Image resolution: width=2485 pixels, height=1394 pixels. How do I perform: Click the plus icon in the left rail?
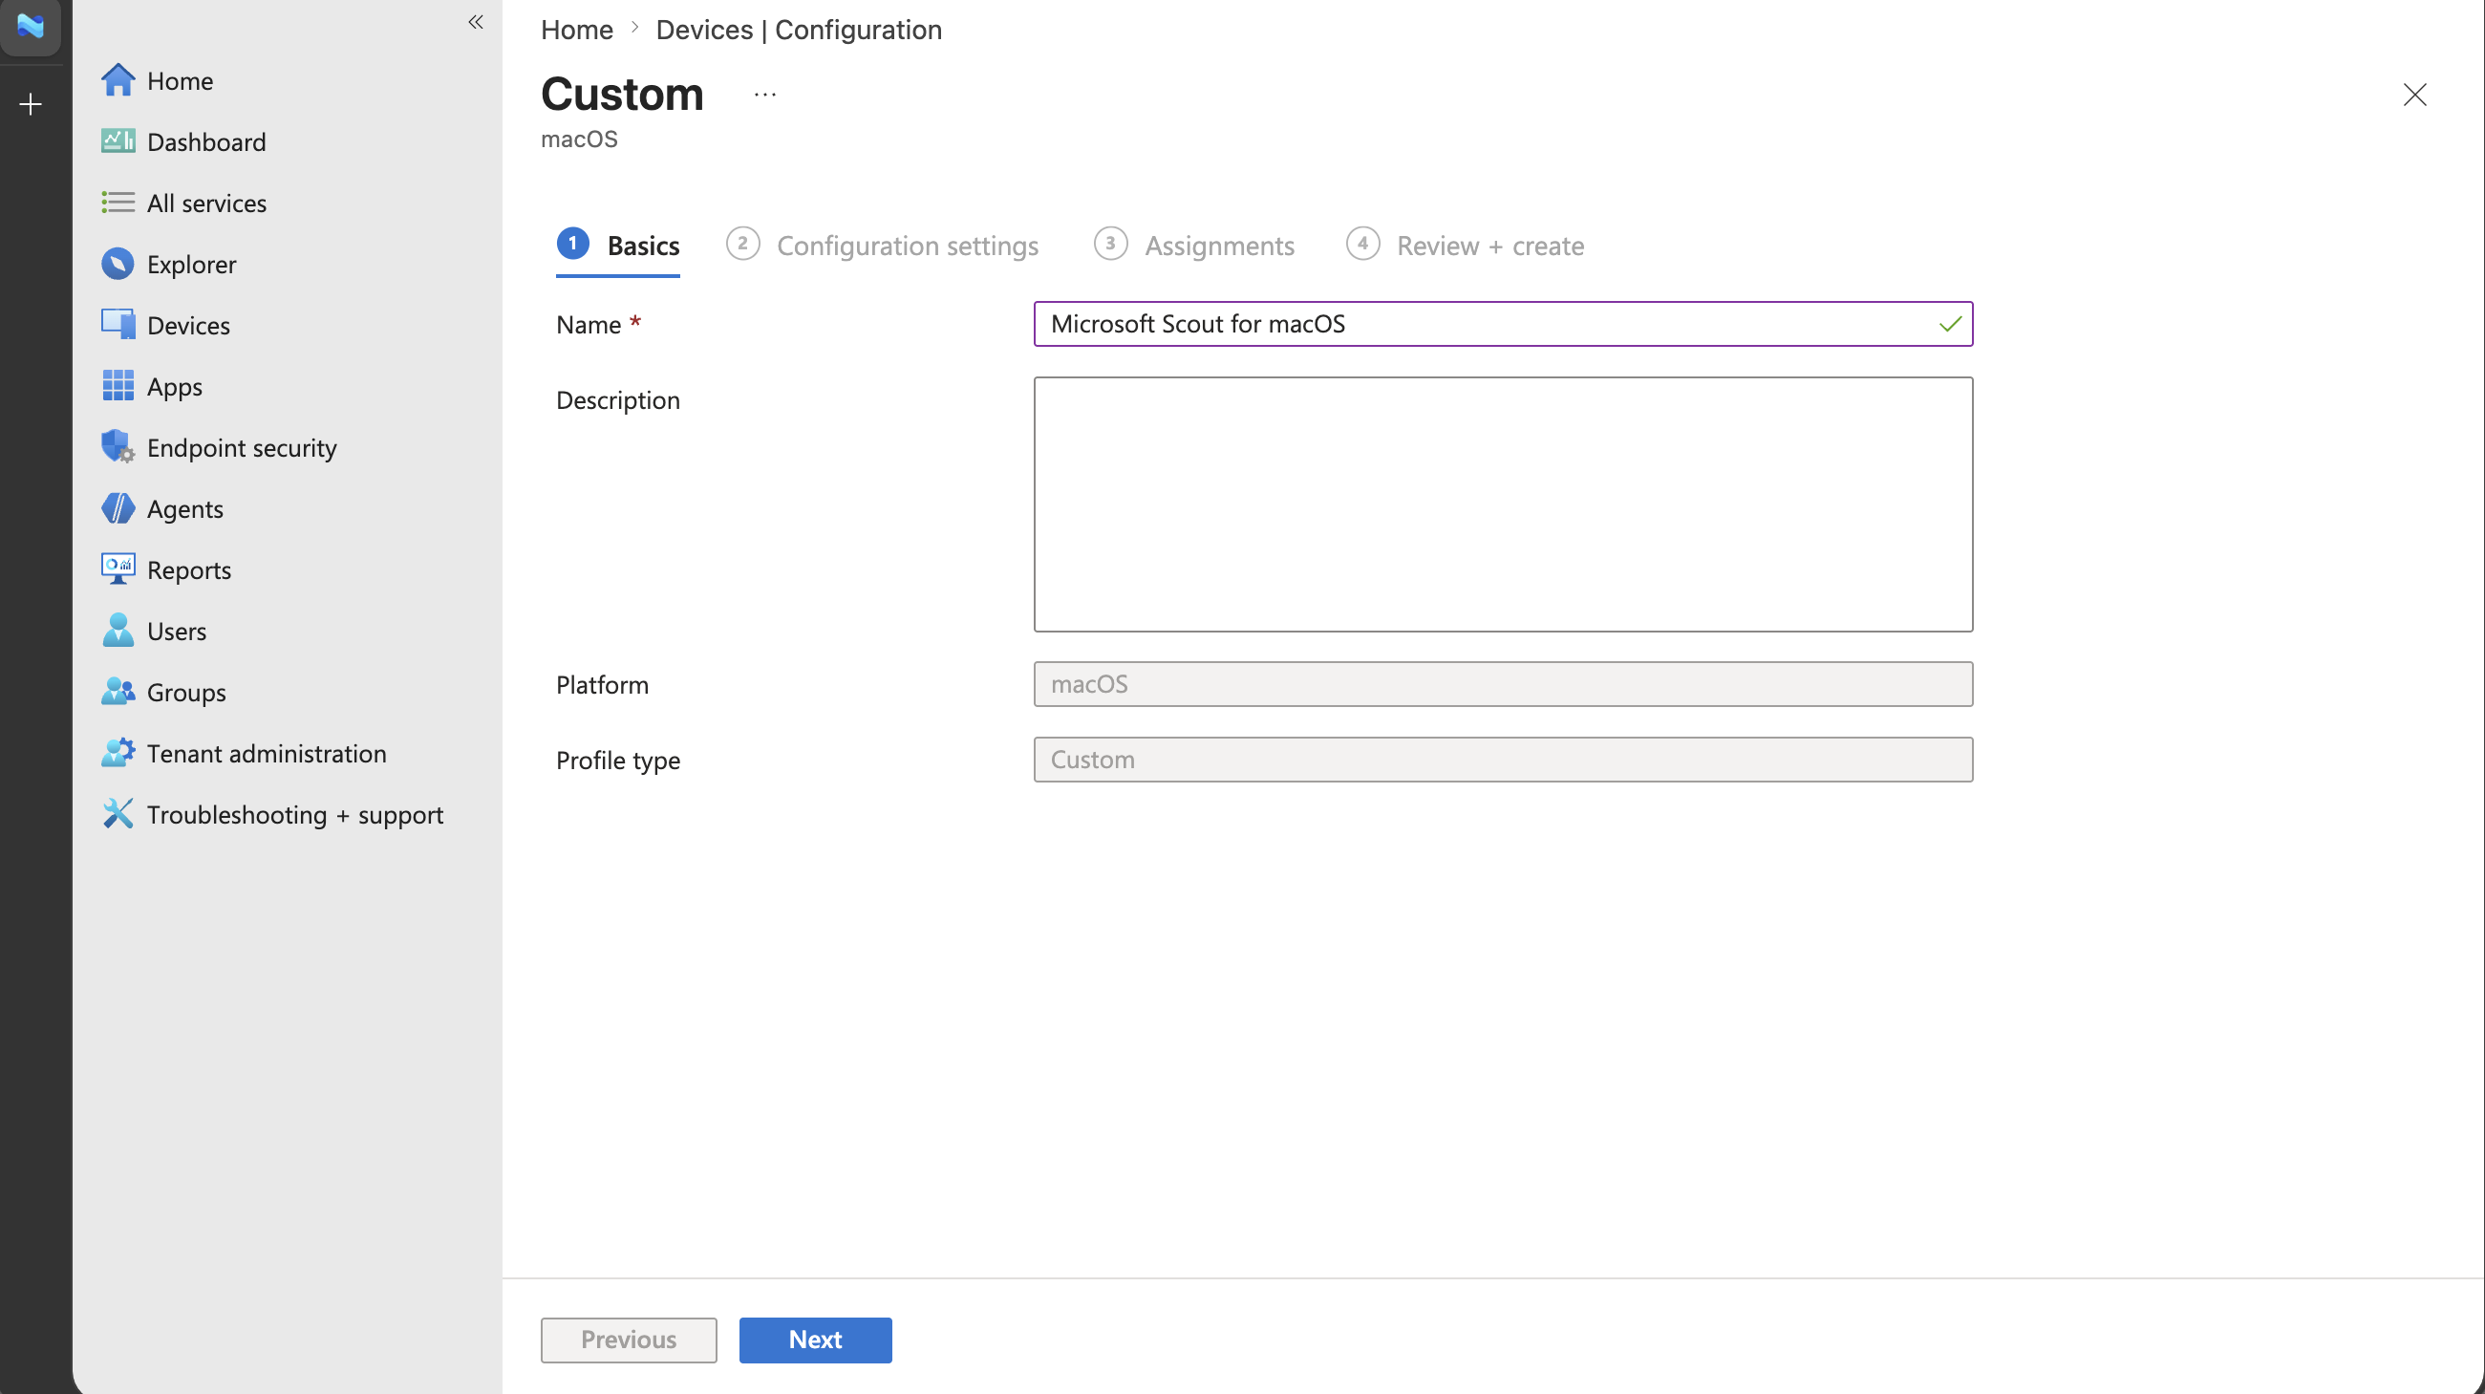pos(31,104)
